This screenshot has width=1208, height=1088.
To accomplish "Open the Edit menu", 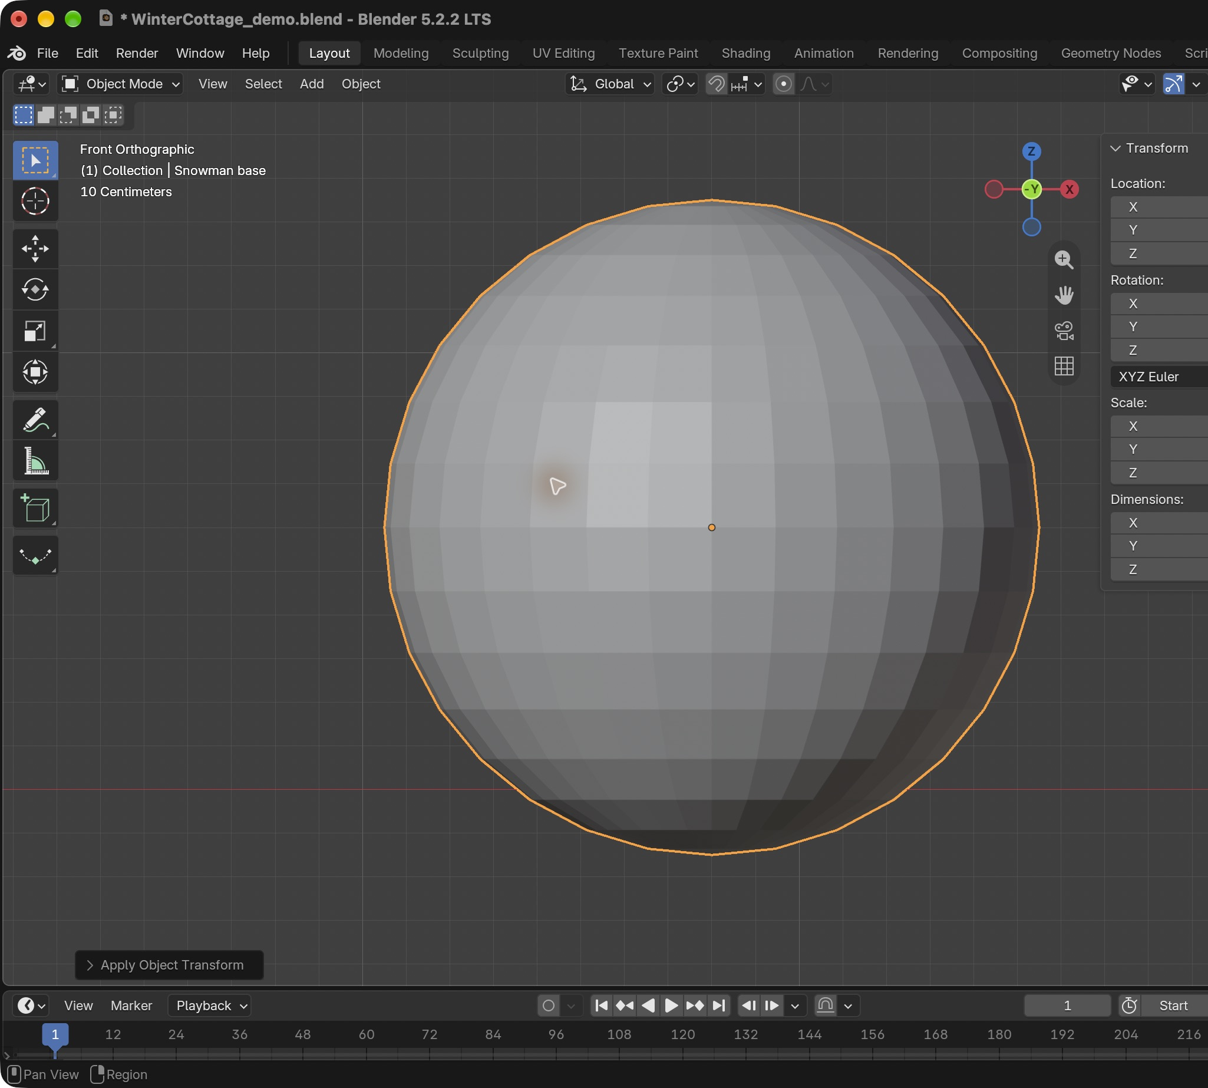I will (87, 52).
